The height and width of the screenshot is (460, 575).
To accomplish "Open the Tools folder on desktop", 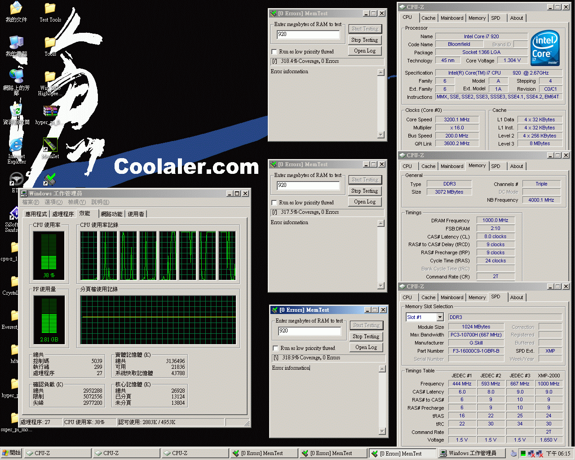I will point(50,42).
